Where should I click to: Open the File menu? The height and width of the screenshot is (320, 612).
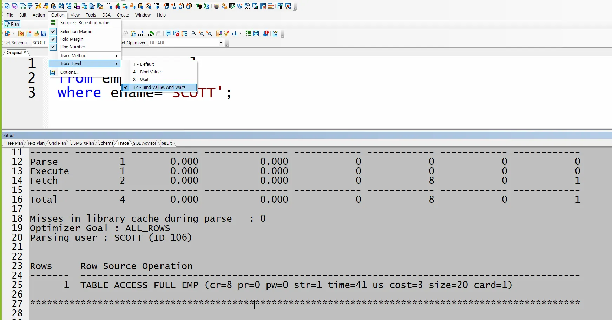pos(10,15)
